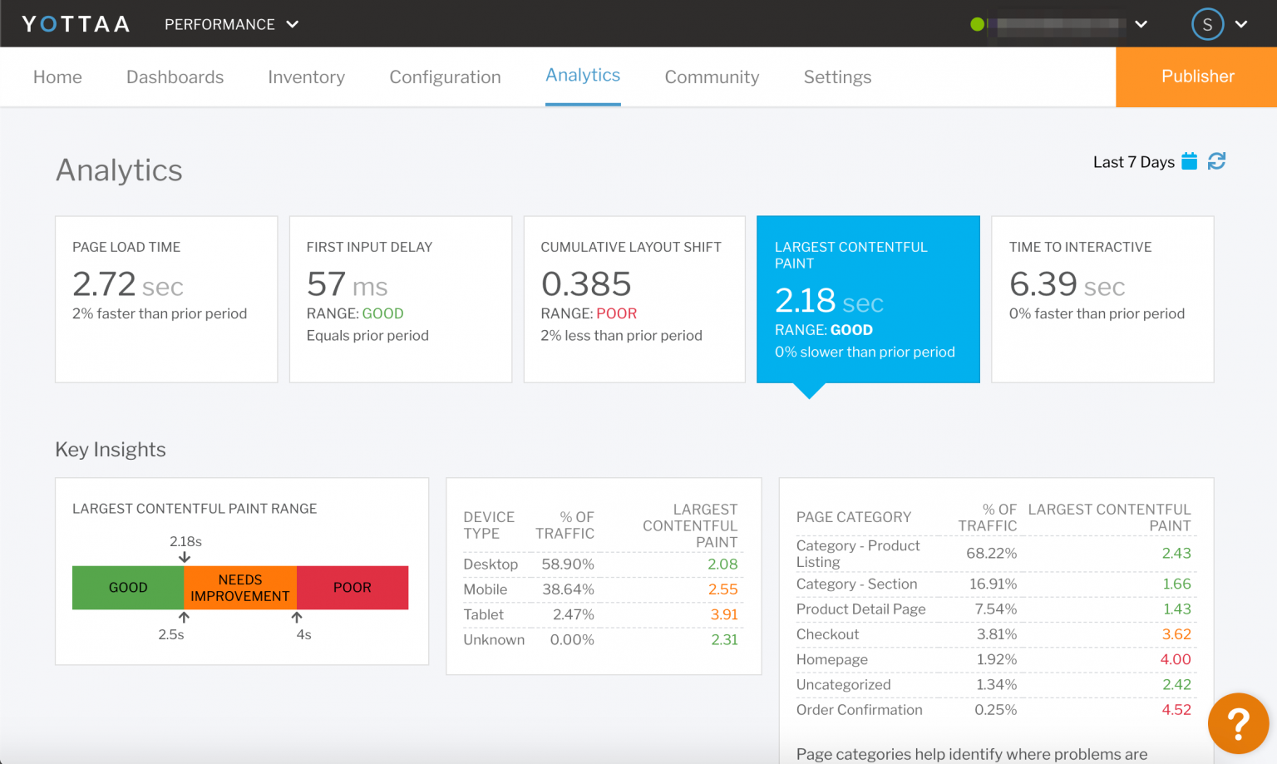This screenshot has height=764, width=1277.
Task: Refresh the analytics data
Action: [x=1216, y=161]
